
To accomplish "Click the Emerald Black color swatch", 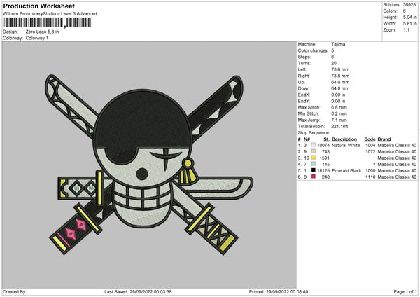I will (314, 170).
